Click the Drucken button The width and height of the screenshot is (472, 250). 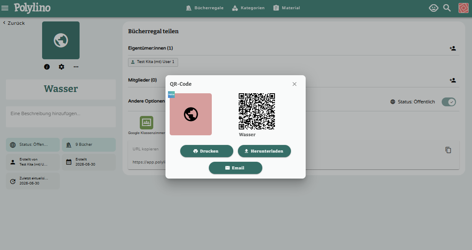tap(206, 151)
